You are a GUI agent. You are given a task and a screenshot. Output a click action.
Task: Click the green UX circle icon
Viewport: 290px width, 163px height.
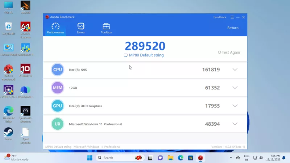click(58, 124)
